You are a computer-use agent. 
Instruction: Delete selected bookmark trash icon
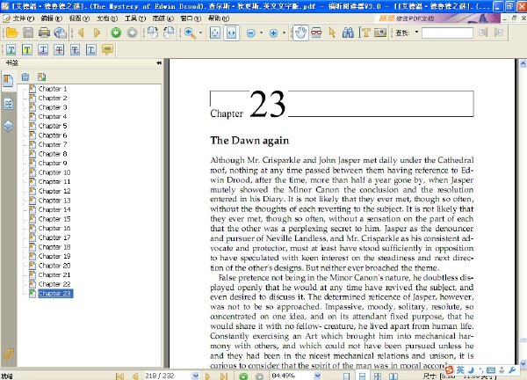[25, 77]
